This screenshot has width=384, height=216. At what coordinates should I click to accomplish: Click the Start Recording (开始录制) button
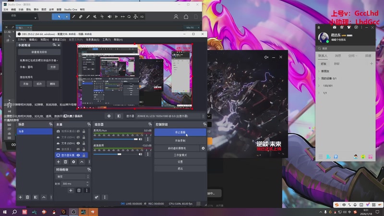(x=180, y=140)
